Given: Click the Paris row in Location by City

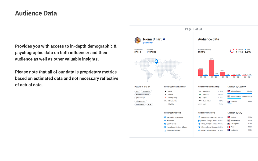Looking at the screenshot, I should point(239,127).
